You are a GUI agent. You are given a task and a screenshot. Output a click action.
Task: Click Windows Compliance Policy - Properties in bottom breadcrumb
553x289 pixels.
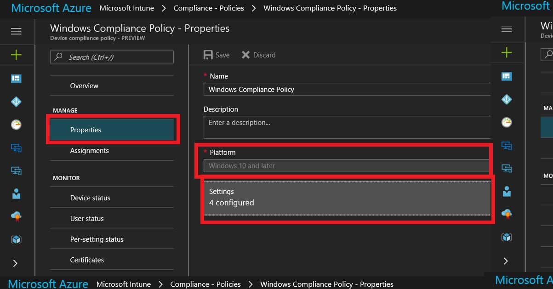coord(327,284)
